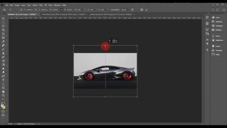Select the Eraser tool
227x128 pixels.
pyautogui.click(x=3, y=61)
